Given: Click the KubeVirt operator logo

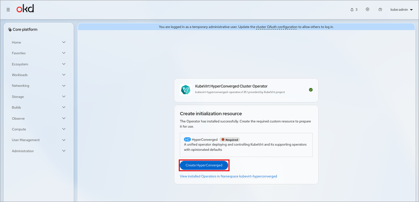Looking at the screenshot, I should [185, 90].
